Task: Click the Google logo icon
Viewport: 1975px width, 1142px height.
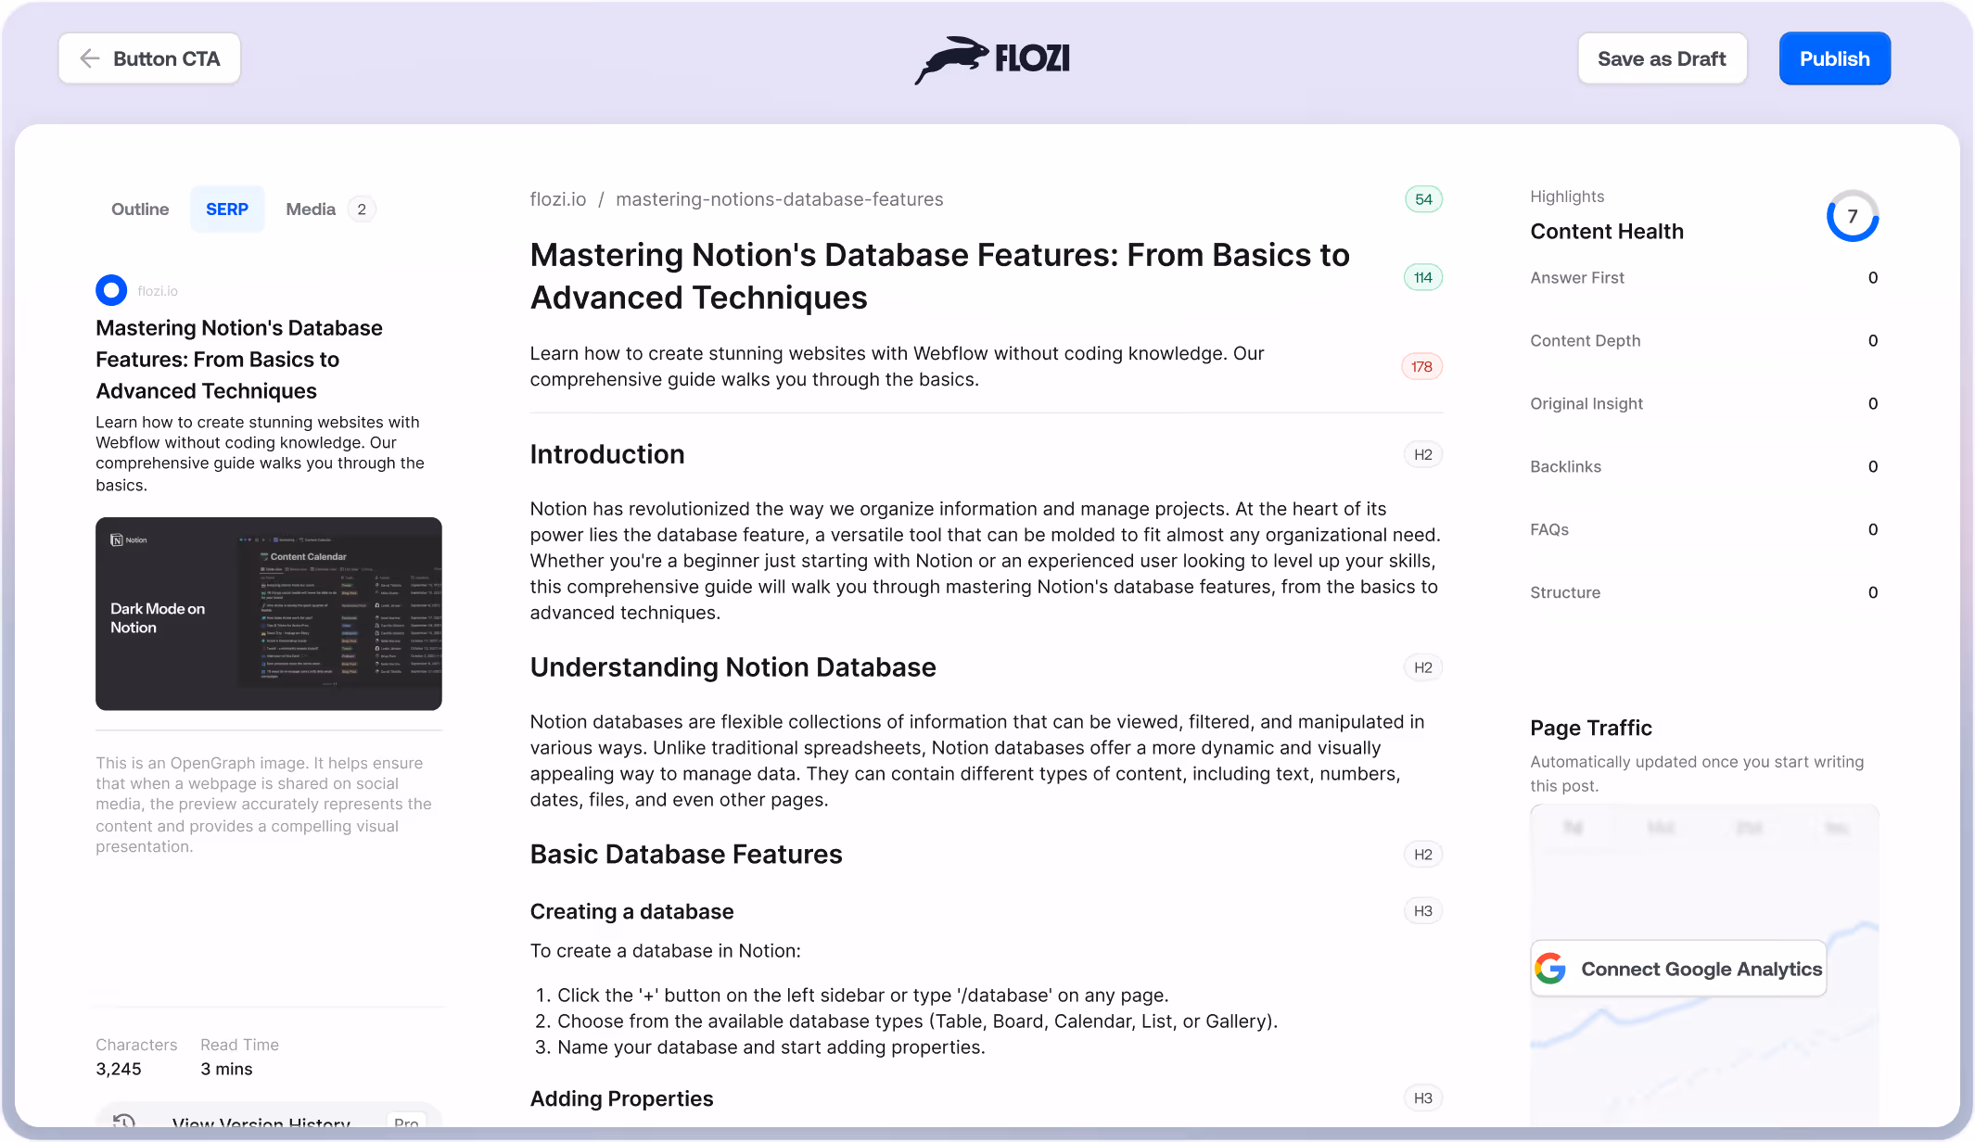Action: pyautogui.click(x=1550, y=969)
